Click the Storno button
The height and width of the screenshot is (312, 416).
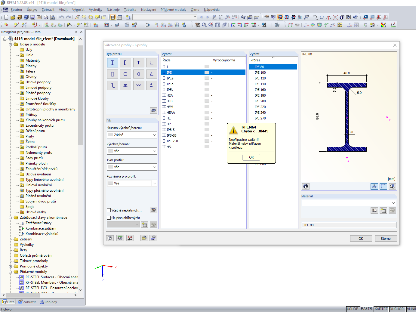386,239
